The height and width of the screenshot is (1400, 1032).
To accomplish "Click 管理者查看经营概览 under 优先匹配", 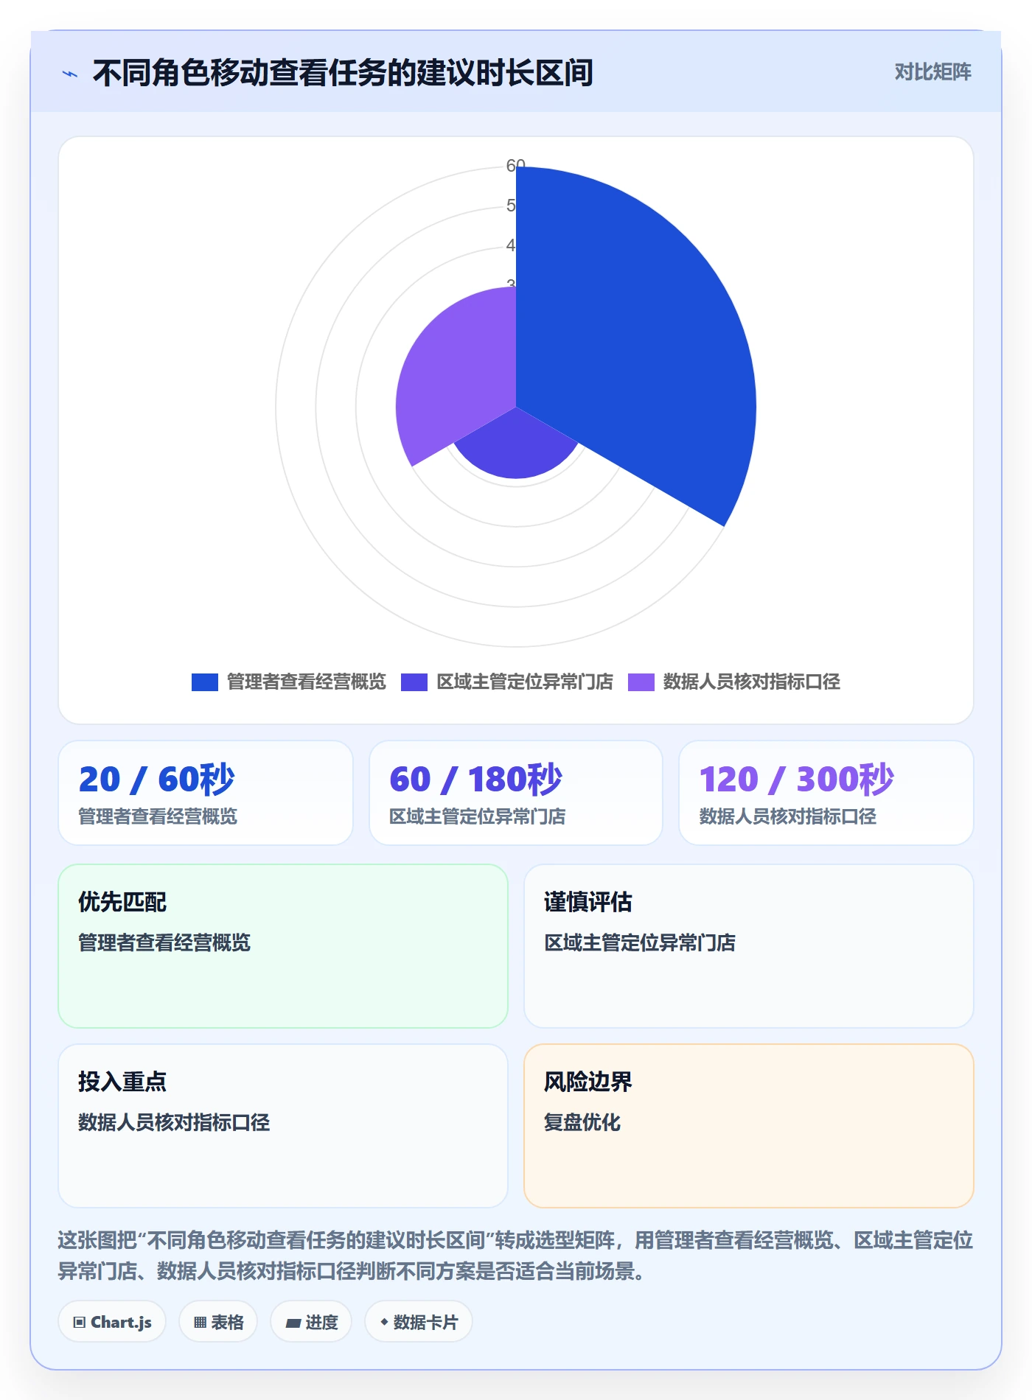I will (x=164, y=942).
